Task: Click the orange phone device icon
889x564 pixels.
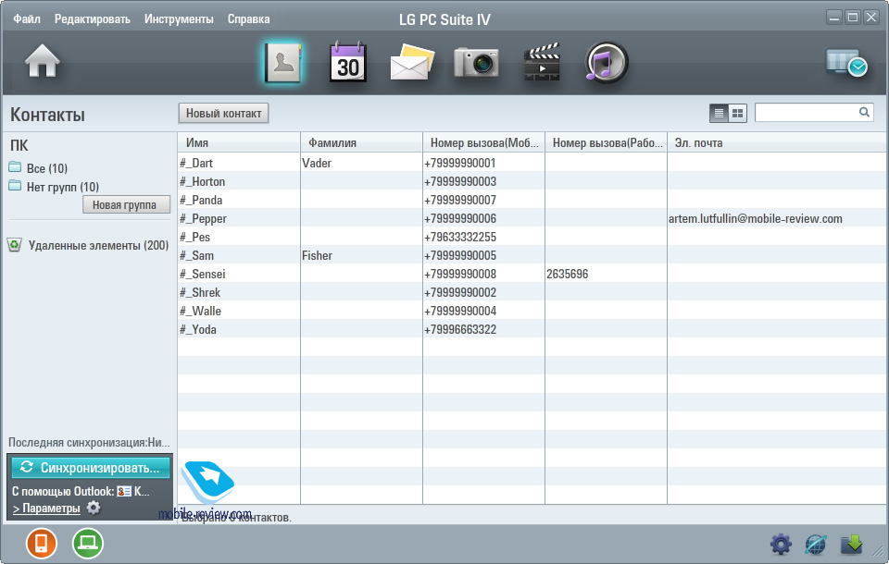Action: [x=42, y=543]
